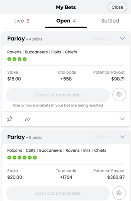Click Cash Out Unavailable on 4 picks parlay

click(58, 95)
